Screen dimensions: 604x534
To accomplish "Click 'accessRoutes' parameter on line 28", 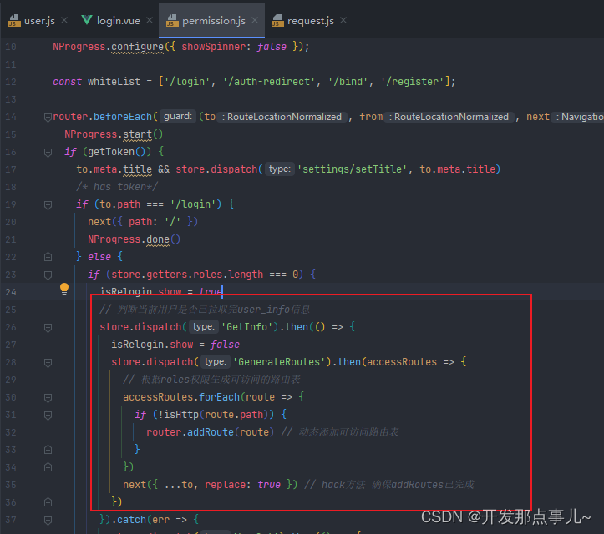I will 402,362.
